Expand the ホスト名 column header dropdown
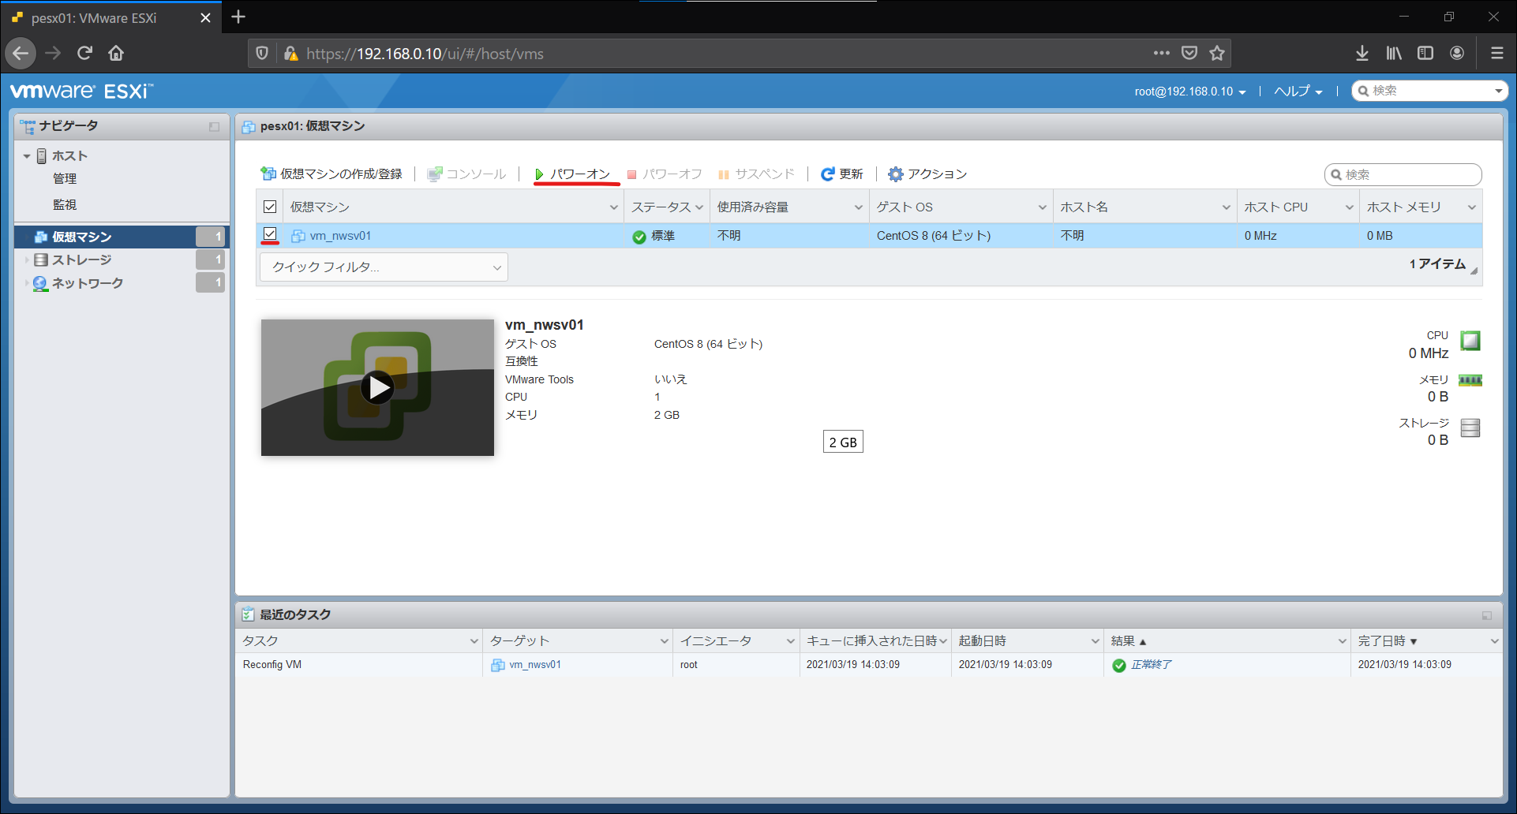This screenshot has width=1517, height=814. point(1226,207)
